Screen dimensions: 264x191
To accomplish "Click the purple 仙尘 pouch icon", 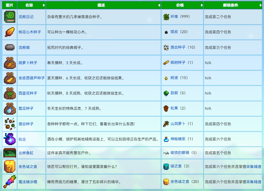I will click(x=10, y=139).
